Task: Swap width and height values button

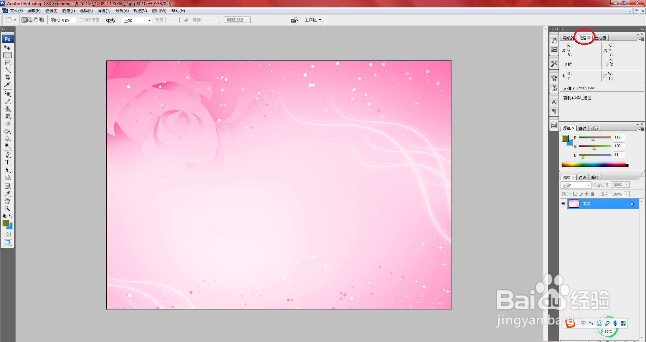Action: (x=186, y=20)
